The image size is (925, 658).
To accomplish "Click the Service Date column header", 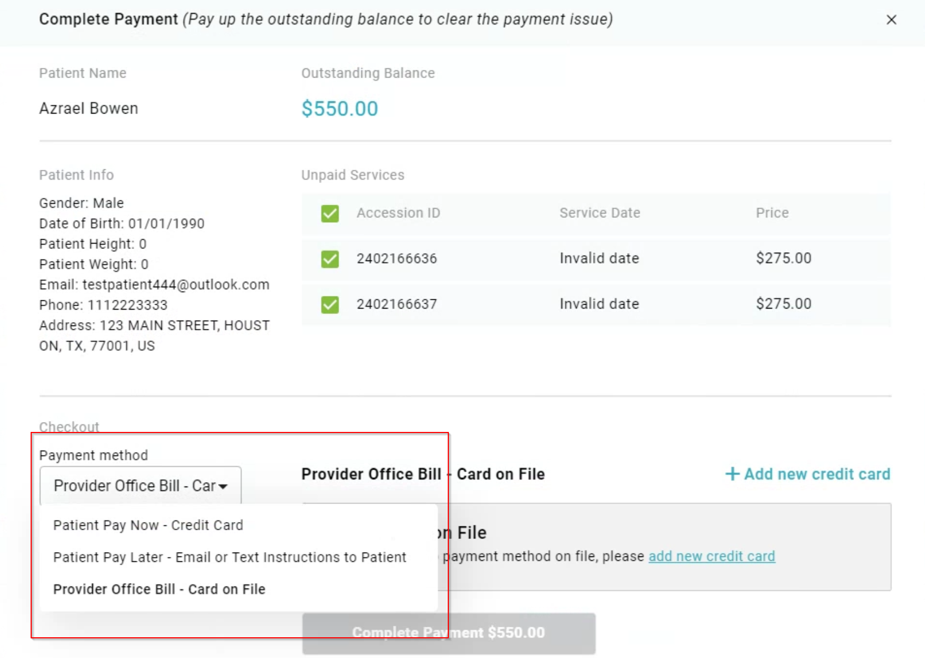I will click(599, 213).
